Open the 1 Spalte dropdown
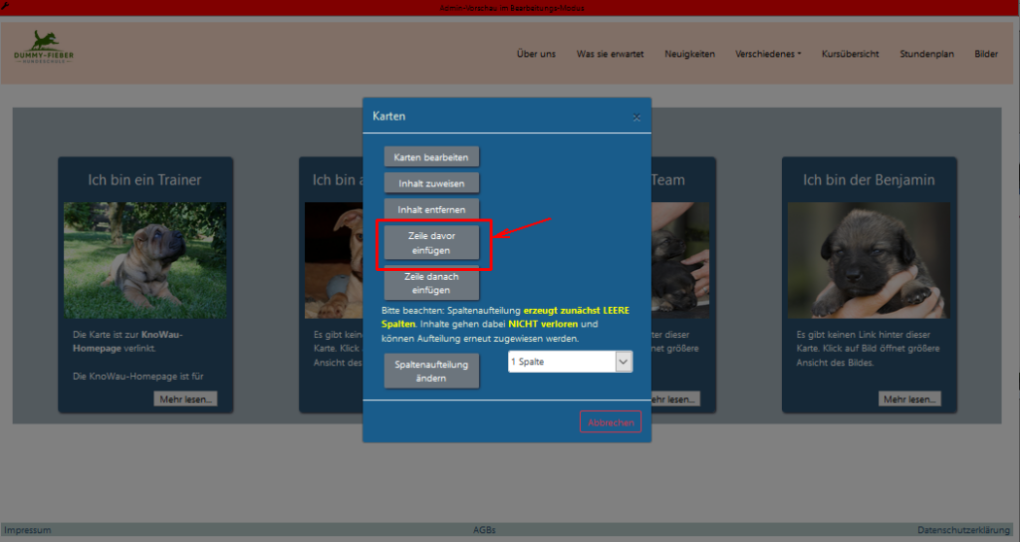The width and height of the screenshot is (1020, 542). coord(570,362)
